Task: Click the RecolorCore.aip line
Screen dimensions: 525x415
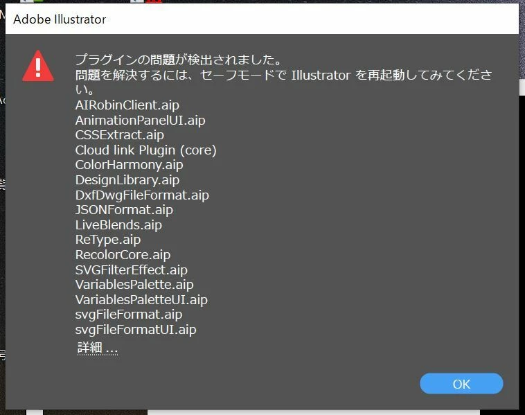Action: tap(123, 254)
